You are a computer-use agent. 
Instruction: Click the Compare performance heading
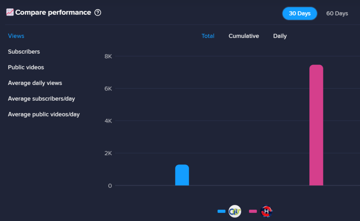53,12
